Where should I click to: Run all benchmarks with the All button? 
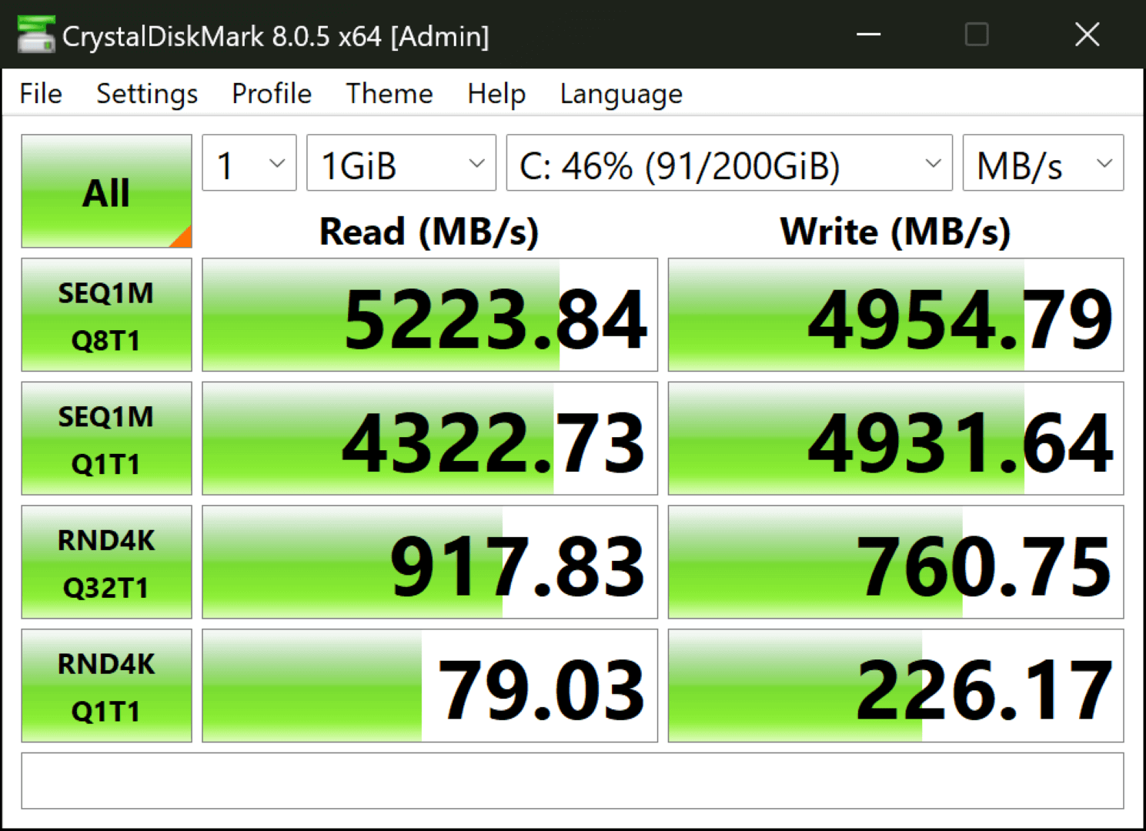tap(106, 192)
